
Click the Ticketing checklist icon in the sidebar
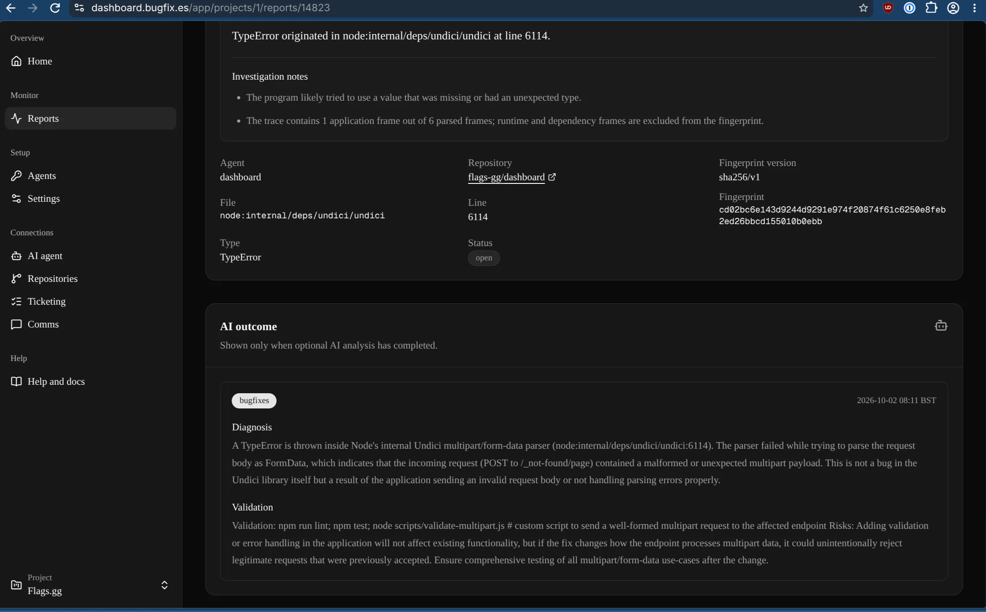click(16, 302)
